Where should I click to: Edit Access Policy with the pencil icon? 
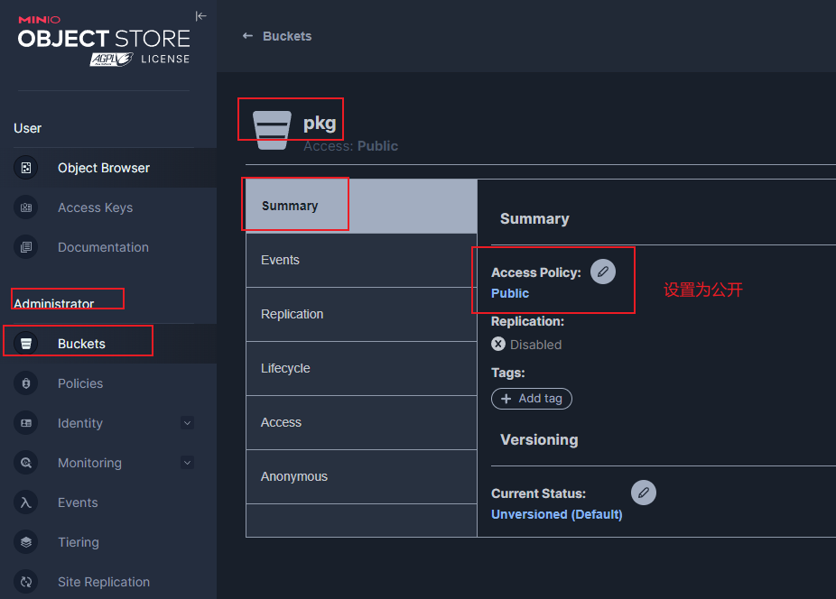tap(603, 272)
